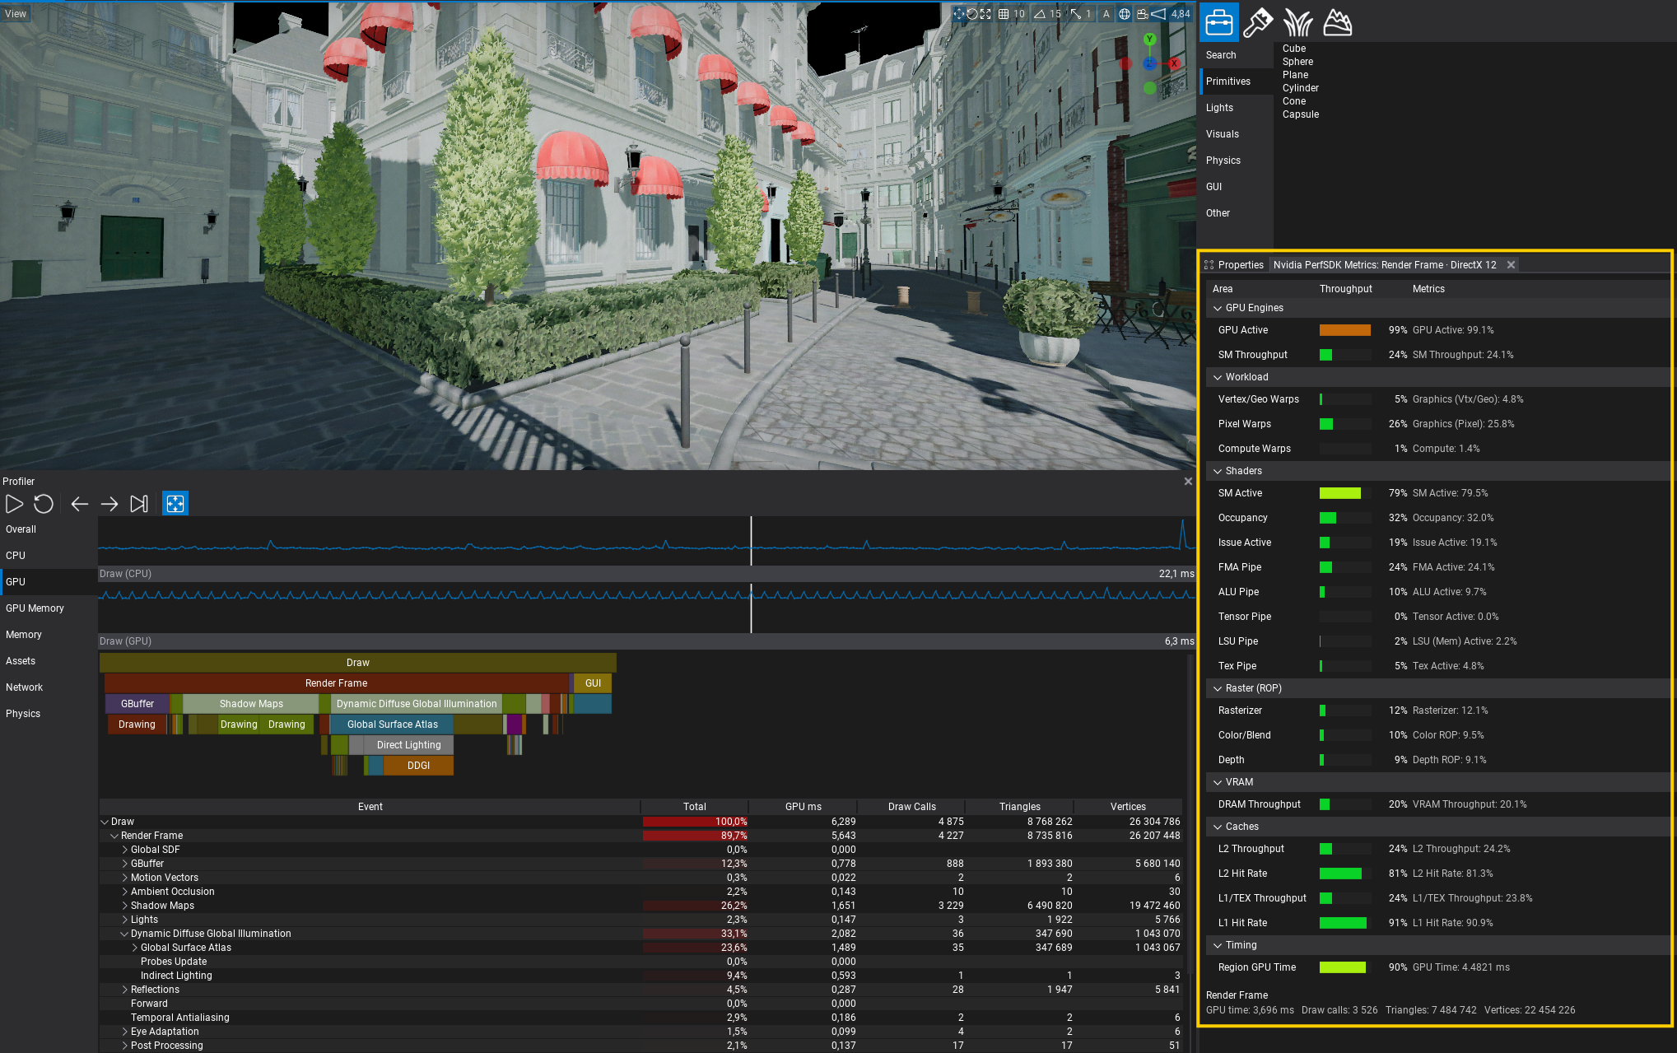Collapse the Shaders section
The image size is (1677, 1053).
[x=1218, y=471]
